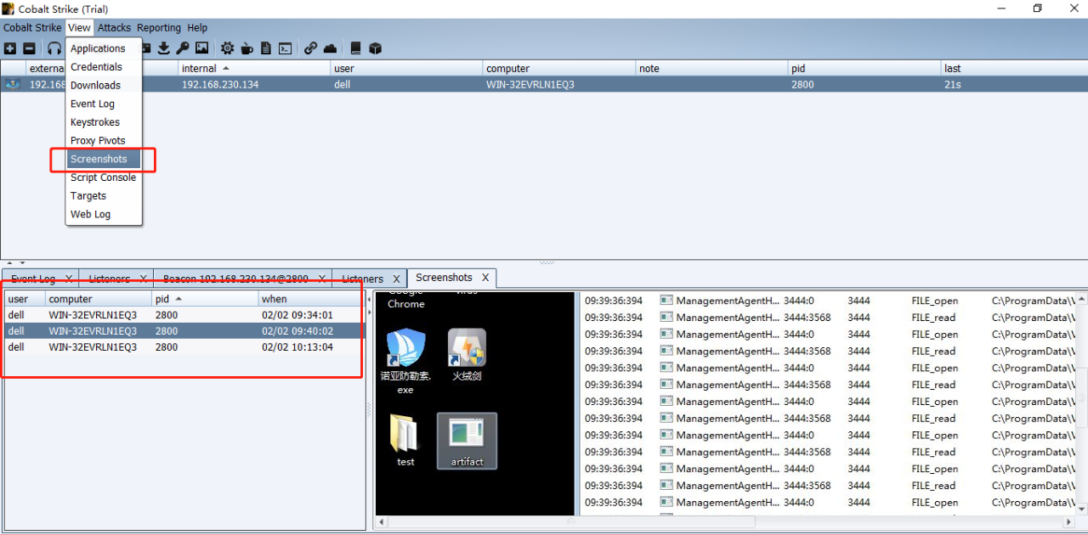Viewport: 1088px width, 535px height.
Task: Close the Event Log tab with its X
Action: [x=68, y=279]
